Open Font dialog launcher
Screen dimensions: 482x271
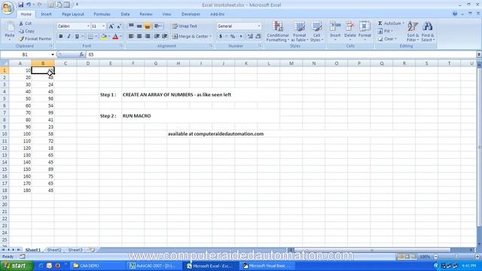[122, 46]
